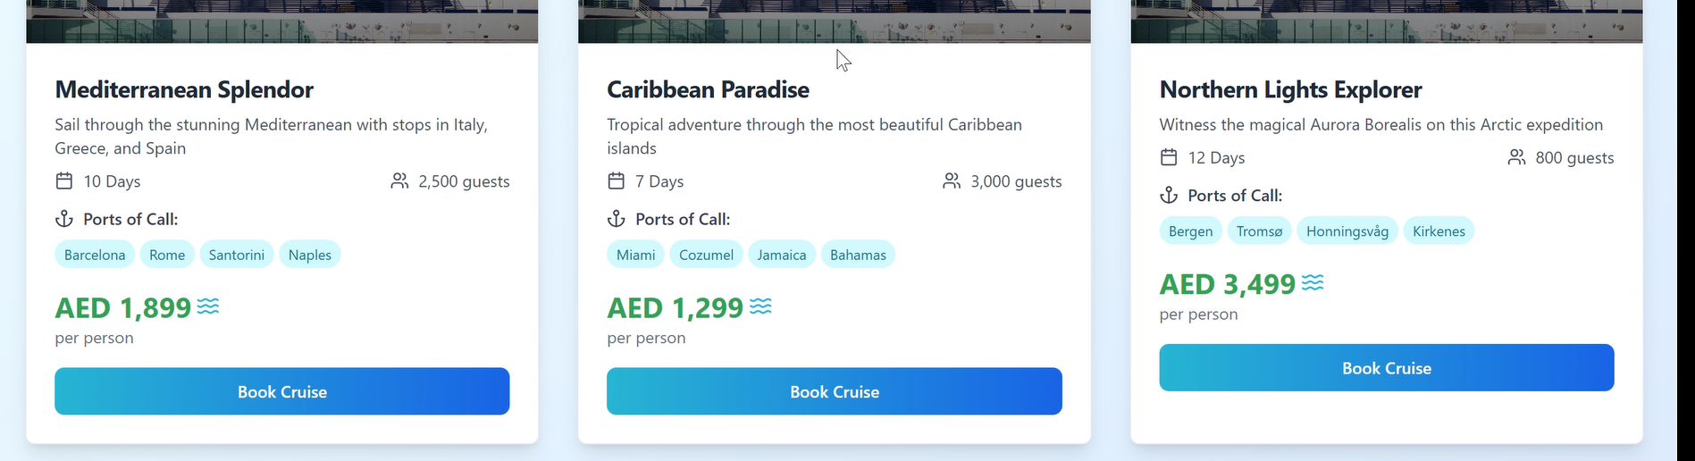Click wave icon next to AED 3,499
The image size is (1695, 461).
pos(1313,283)
